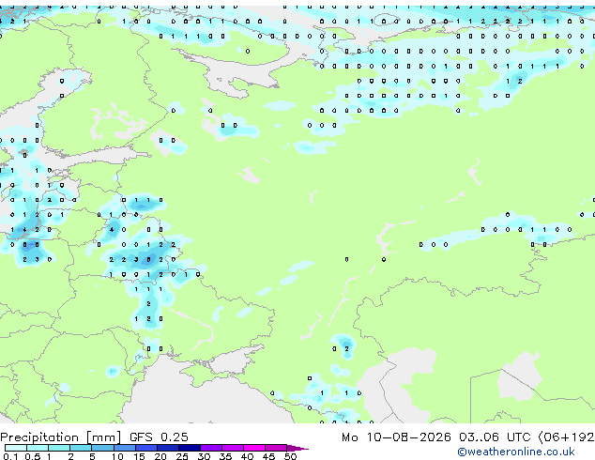Click the 0.5–1 mm legend color swatch
The width and height of the screenshot is (595, 460).
(38, 448)
